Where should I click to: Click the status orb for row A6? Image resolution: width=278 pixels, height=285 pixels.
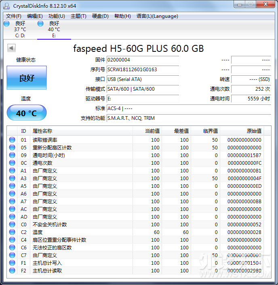(12, 194)
